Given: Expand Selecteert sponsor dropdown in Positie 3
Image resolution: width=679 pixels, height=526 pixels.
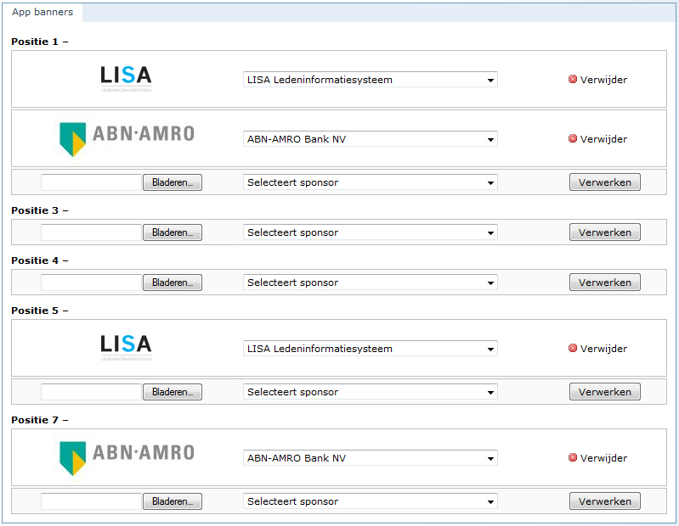Looking at the screenshot, I should click(x=371, y=232).
